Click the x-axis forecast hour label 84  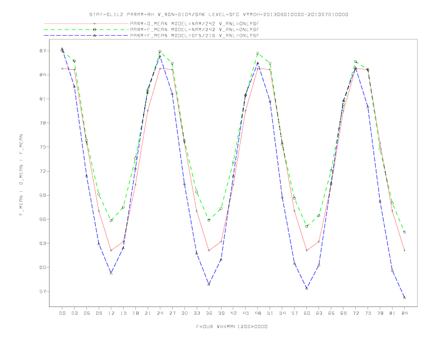point(404,313)
